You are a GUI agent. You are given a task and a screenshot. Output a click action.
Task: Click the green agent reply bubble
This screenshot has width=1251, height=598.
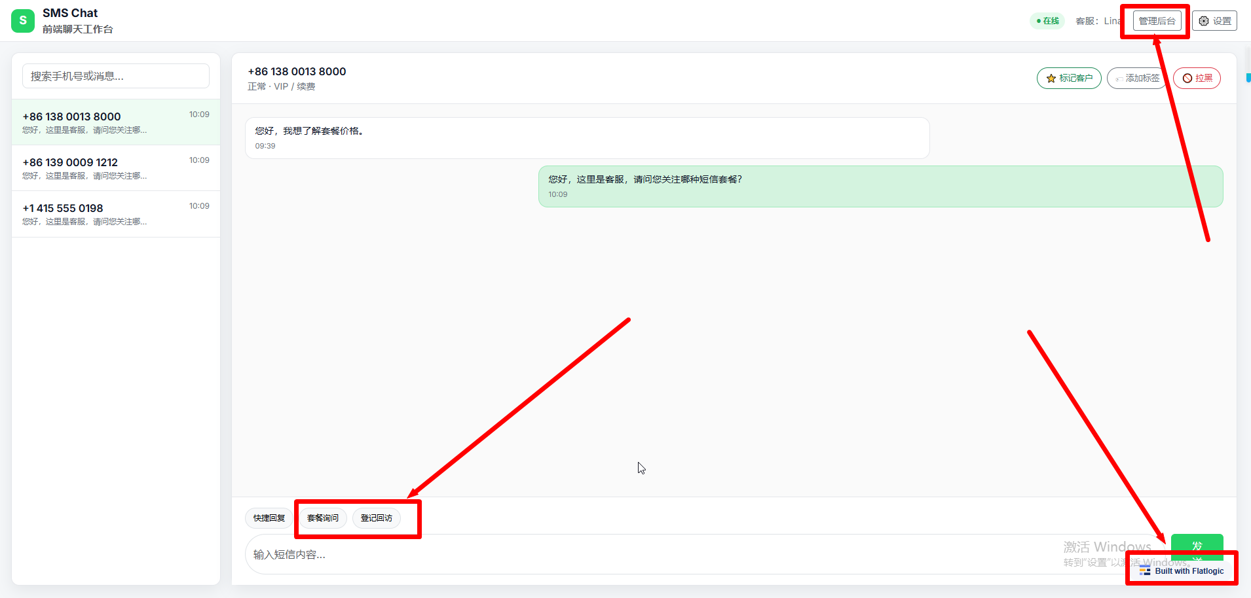(880, 186)
